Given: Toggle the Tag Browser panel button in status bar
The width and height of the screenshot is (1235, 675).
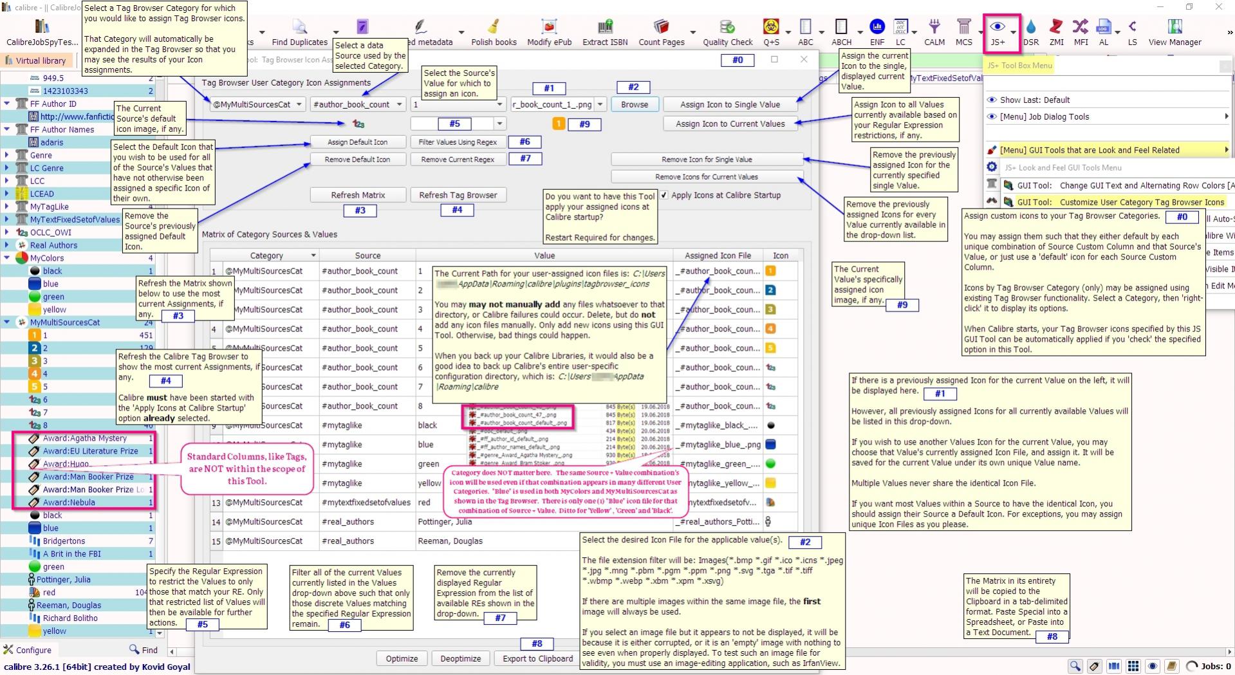Looking at the screenshot, I should tap(1094, 666).
